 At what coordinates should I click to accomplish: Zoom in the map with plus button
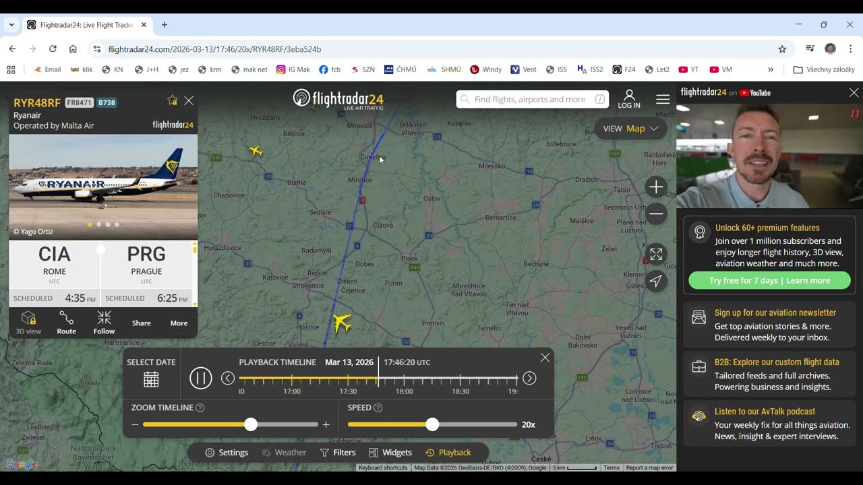[x=656, y=187]
